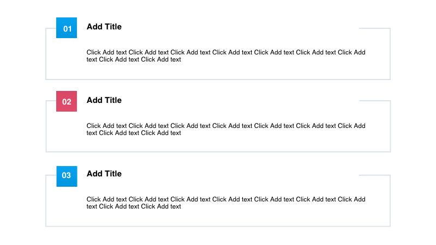Select the bottom border of the 02 frame

point(218,152)
